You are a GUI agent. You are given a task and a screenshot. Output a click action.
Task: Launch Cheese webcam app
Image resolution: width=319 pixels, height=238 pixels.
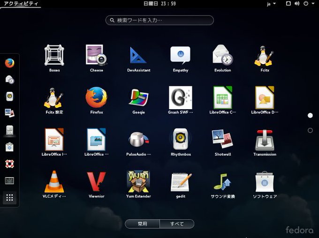click(x=97, y=59)
